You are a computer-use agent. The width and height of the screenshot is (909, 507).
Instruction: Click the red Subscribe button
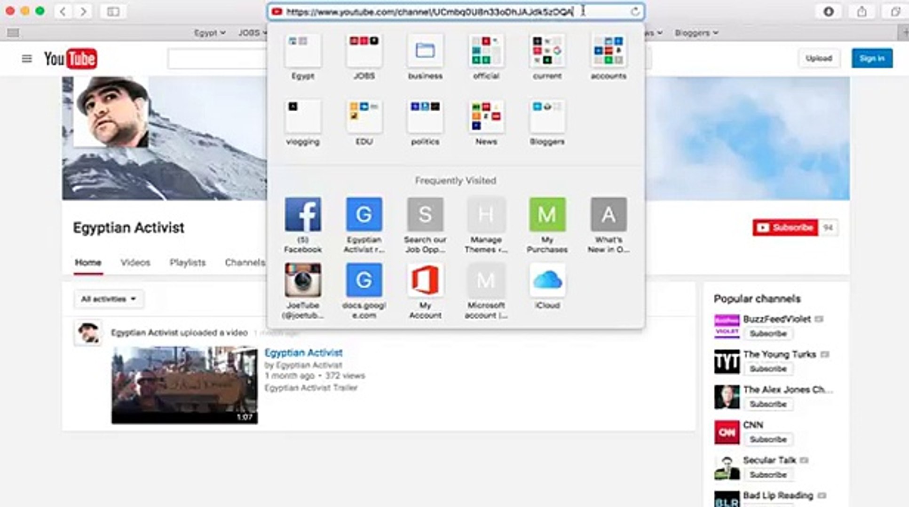pyautogui.click(x=785, y=228)
